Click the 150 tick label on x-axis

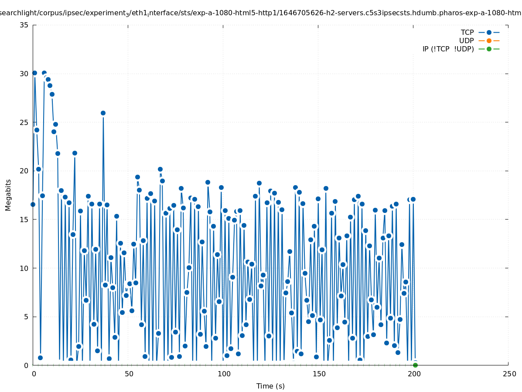click(319, 374)
